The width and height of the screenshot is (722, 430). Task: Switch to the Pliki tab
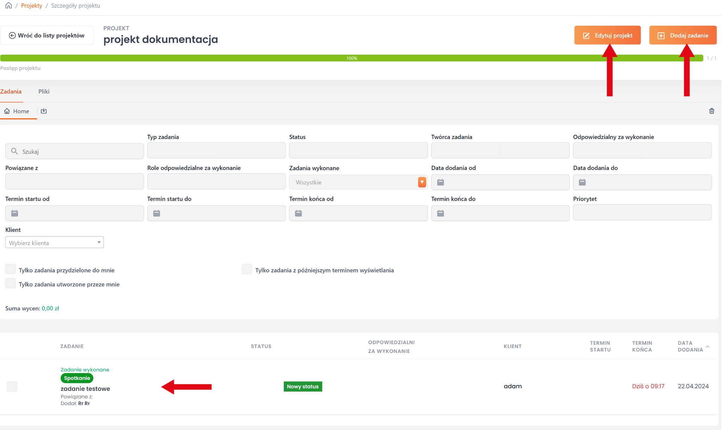(x=44, y=91)
